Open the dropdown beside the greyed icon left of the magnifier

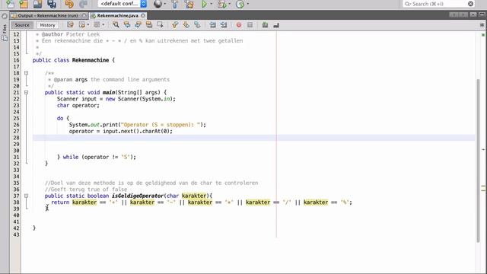[x=103, y=25]
